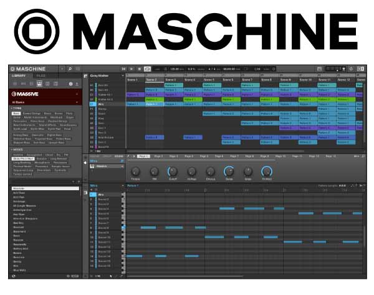Click the keyboard view icon left of sound list
The image size is (374, 295).
(x=85, y=192)
